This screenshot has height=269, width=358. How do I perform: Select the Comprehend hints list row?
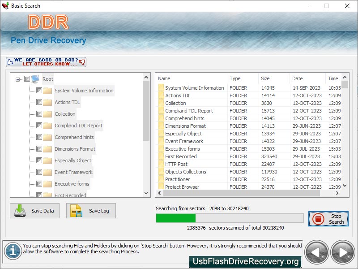pos(249,118)
